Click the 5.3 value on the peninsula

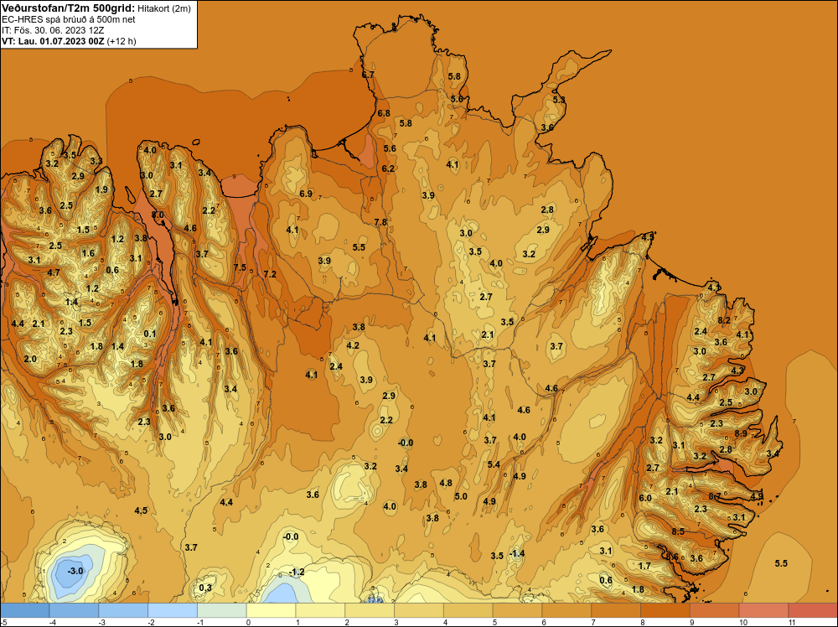[559, 100]
